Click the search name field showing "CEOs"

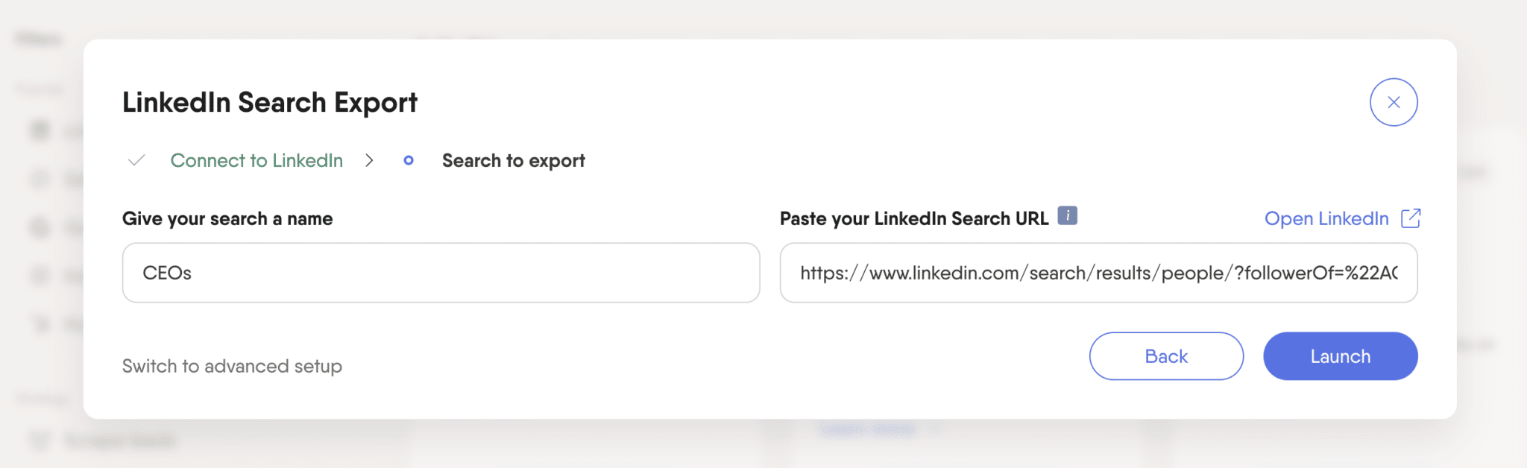(441, 273)
